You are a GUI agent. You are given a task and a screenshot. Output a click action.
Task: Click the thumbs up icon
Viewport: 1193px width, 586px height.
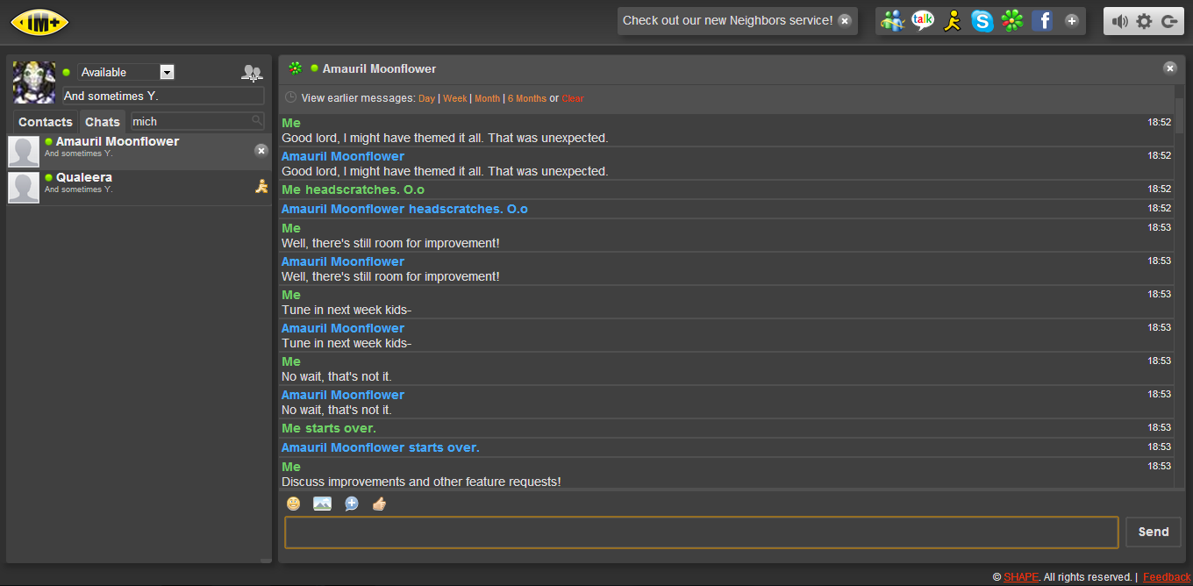(x=379, y=504)
